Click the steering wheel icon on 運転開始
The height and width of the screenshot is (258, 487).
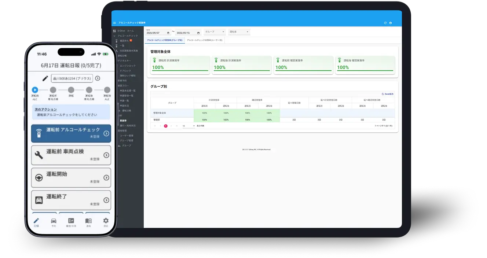pos(39,178)
